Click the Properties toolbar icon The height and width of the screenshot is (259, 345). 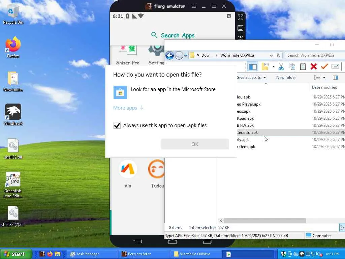[335, 66]
